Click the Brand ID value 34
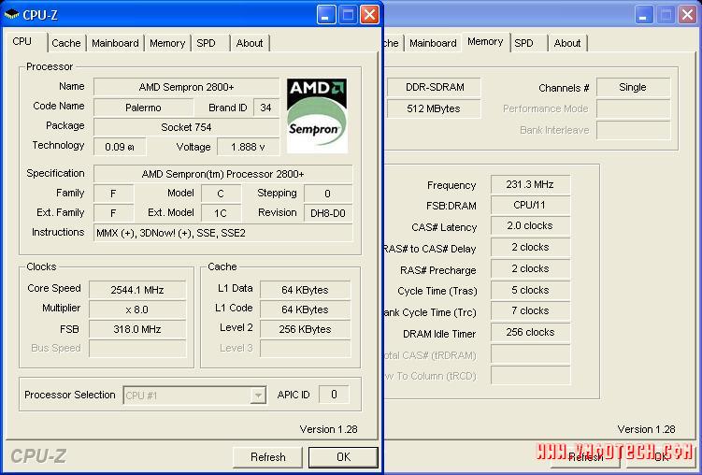The image size is (702, 475). tap(265, 108)
